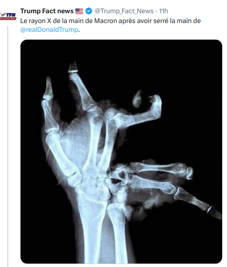Open the X-ray hand image in full view
Screen dimensions: 227x267
point(121,151)
